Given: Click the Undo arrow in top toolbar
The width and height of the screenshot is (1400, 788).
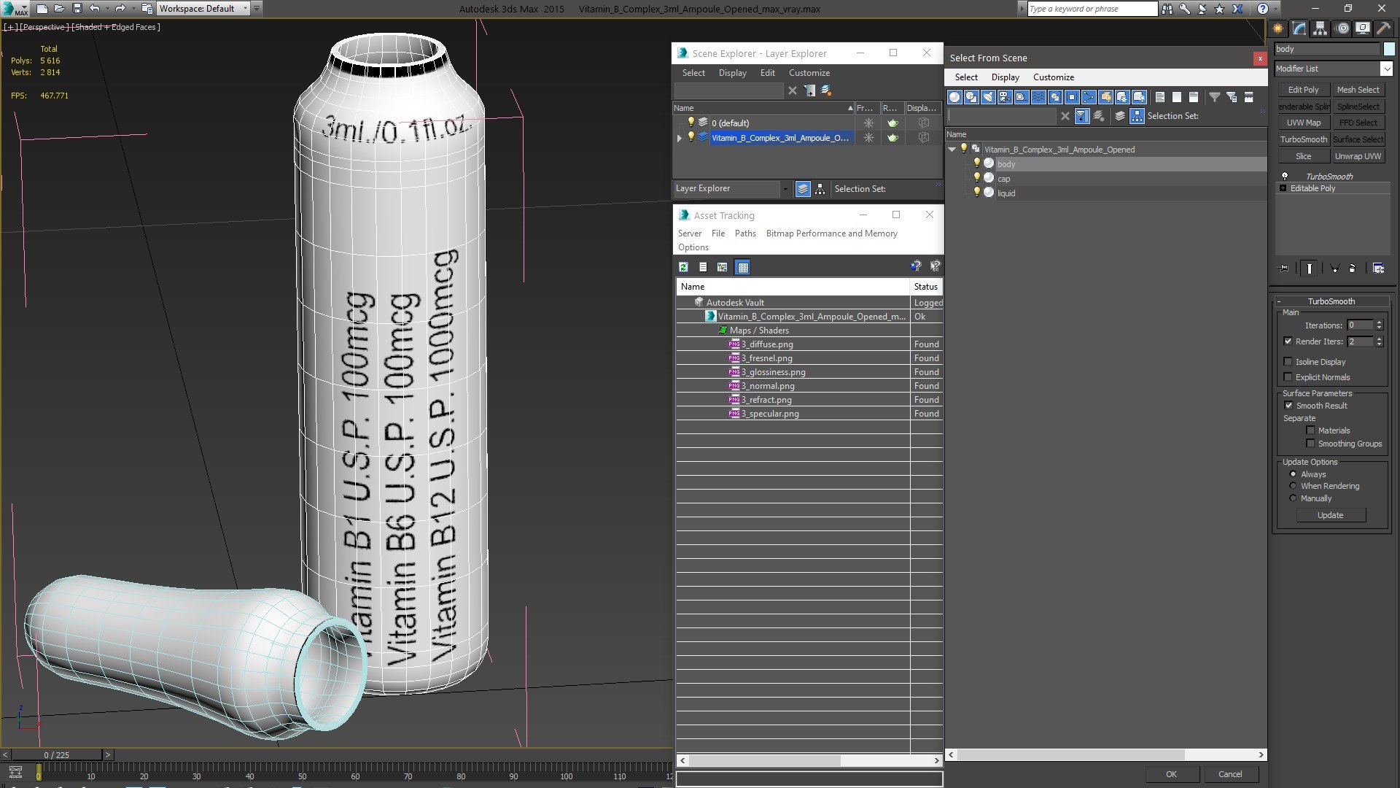Looking at the screenshot, I should [95, 9].
